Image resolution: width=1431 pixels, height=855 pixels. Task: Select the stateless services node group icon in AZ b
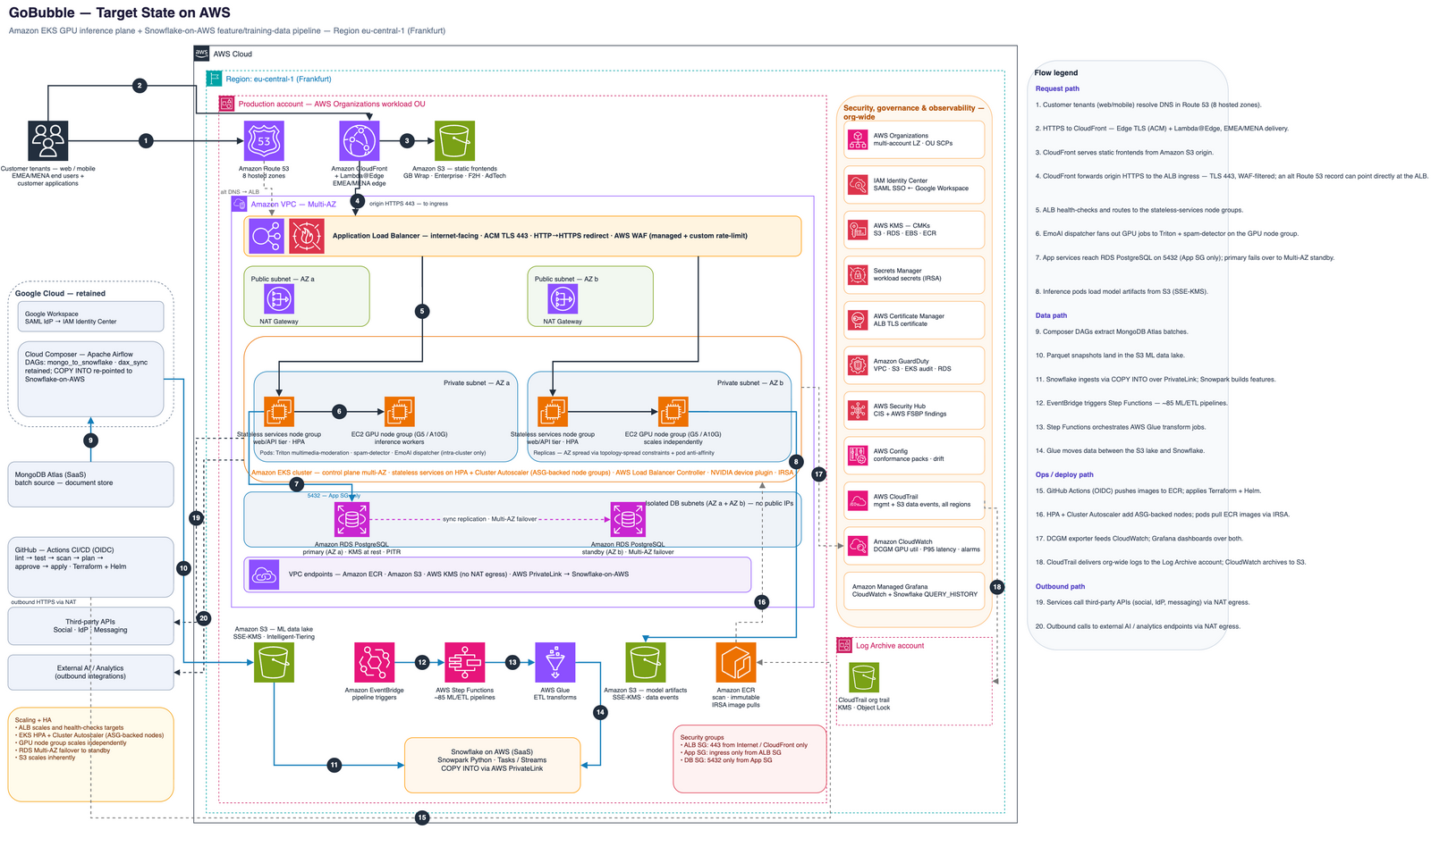pos(553,412)
